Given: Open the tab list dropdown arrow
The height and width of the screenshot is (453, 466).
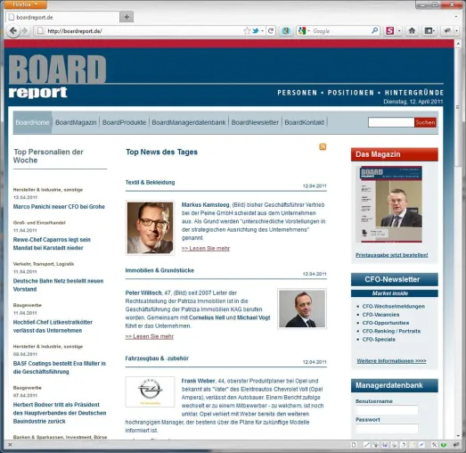Looking at the screenshot, I should point(456,17).
